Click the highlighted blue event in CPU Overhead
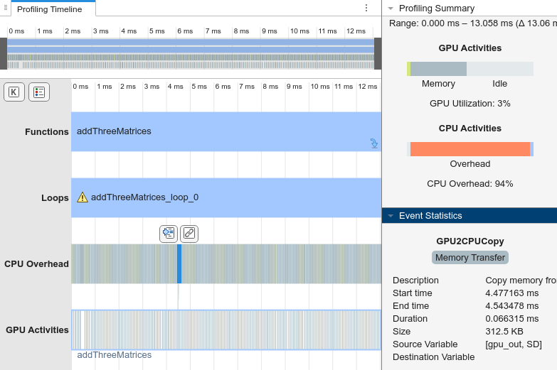This screenshot has height=370, width=557. [x=179, y=263]
